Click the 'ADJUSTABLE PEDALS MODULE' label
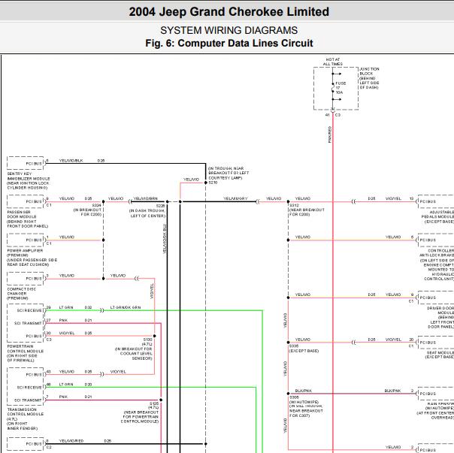 tap(437, 217)
